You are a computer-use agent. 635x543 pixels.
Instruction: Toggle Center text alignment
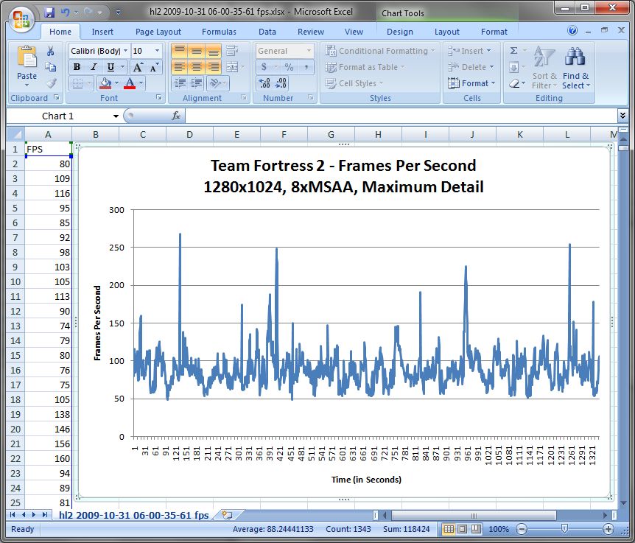[197, 67]
